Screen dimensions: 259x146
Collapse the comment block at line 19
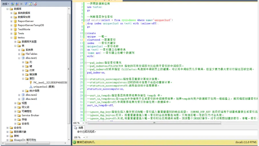tap(86, 63)
